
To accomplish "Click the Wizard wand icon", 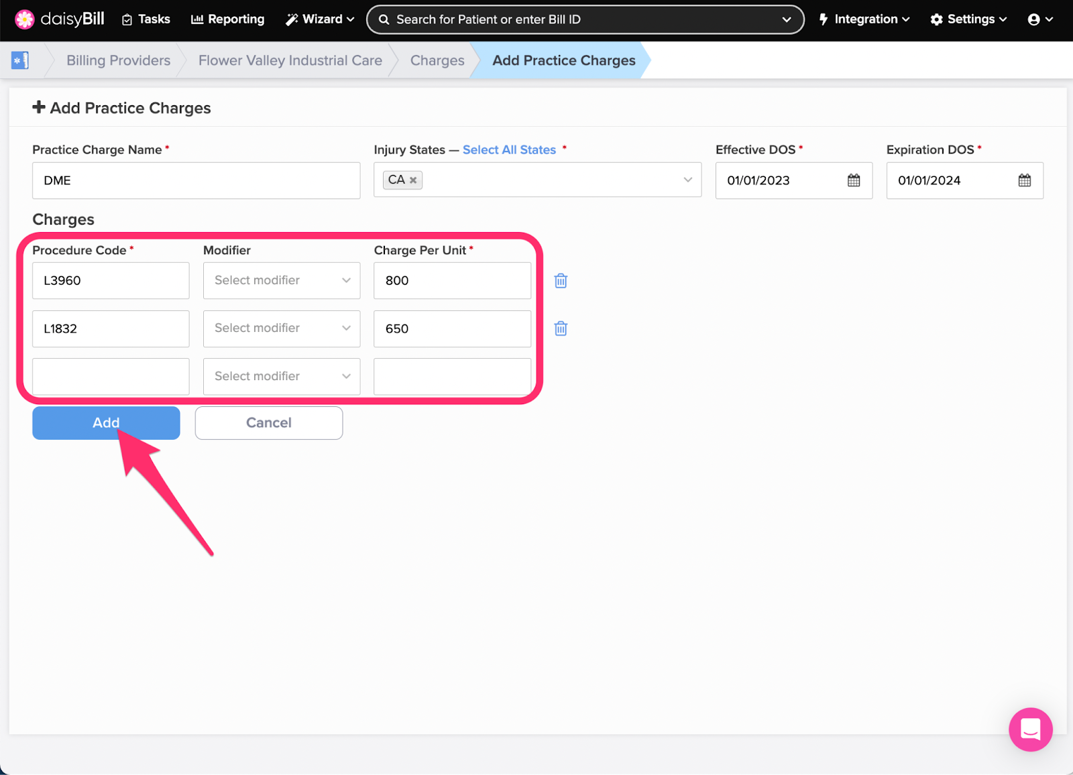I will (292, 19).
